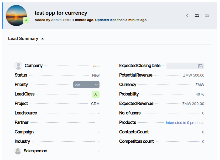Screen dimensions: 220x160
Task: Click the previous record chevron arrow
Action: click(x=187, y=16)
